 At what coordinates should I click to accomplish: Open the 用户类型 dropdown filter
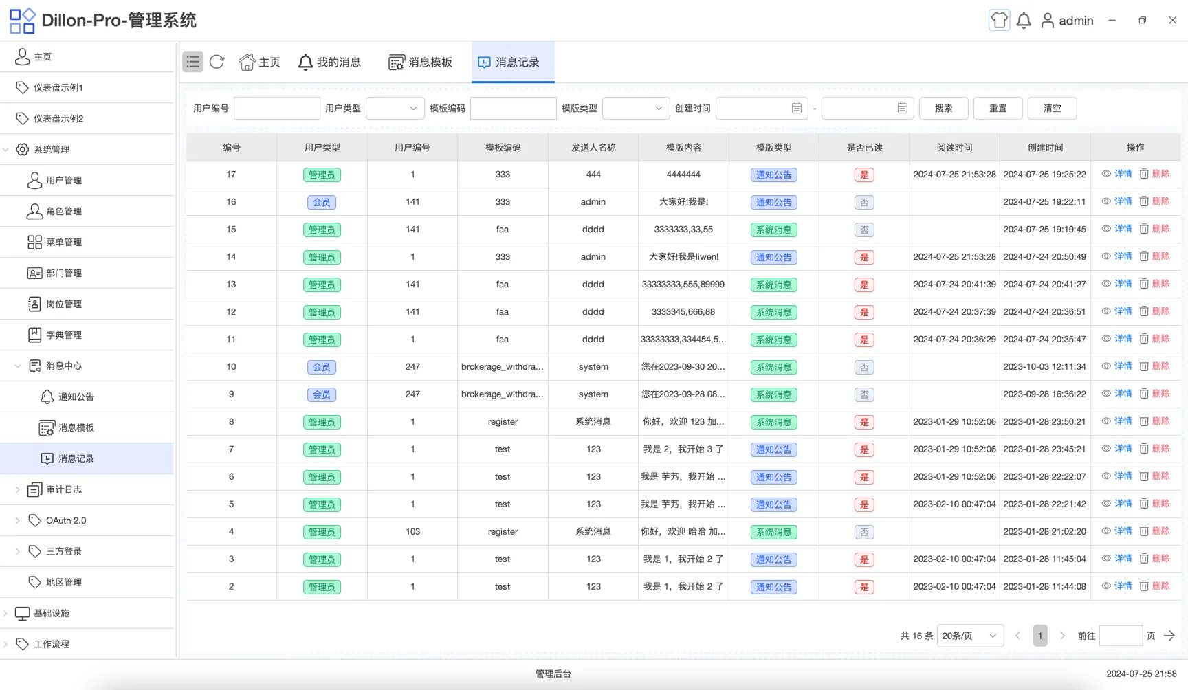[395, 108]
